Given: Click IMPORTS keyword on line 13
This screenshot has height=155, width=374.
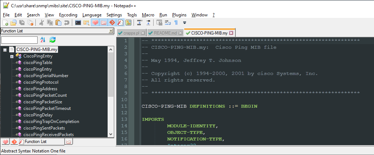Looking at the screenshot, I should click(153, 119).
